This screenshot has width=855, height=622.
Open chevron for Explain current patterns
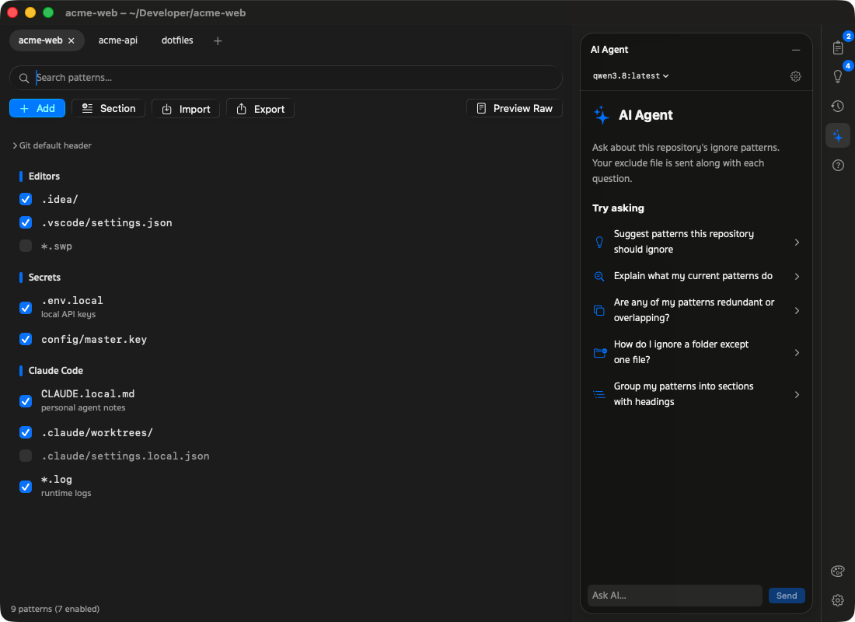pos(797,276)
